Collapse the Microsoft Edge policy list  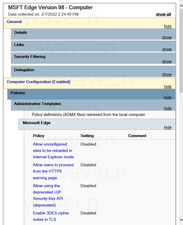(168, 127)
